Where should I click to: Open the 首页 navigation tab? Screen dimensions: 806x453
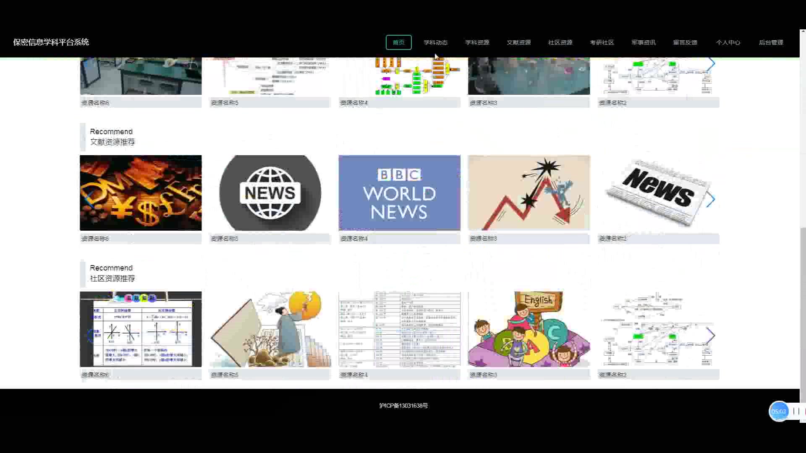[398, 42]
